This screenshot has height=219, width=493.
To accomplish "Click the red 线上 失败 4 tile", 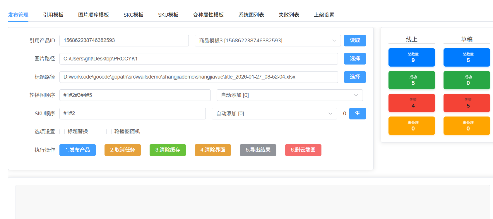I will pyautogui.click(x=411, y=103).
